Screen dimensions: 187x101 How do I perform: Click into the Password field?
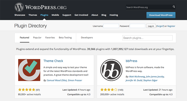tap(137, 26)
